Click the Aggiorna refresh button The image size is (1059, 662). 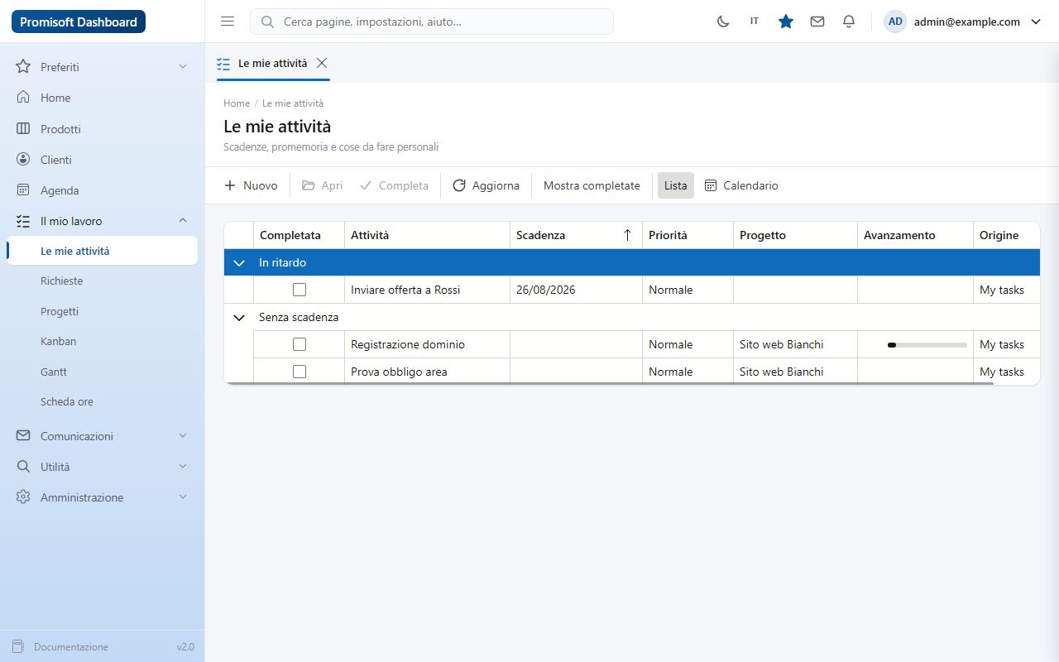[486, 185]
